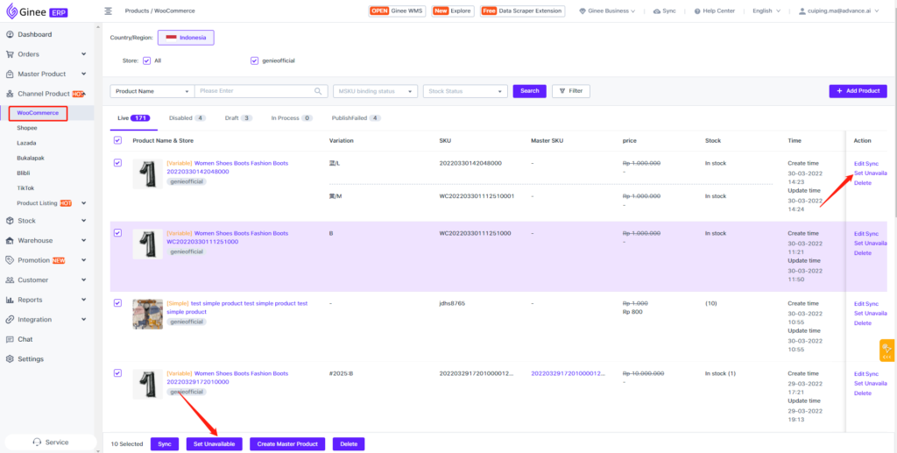Expand the Product Listing submenu chevron

[x=84, y=203]
